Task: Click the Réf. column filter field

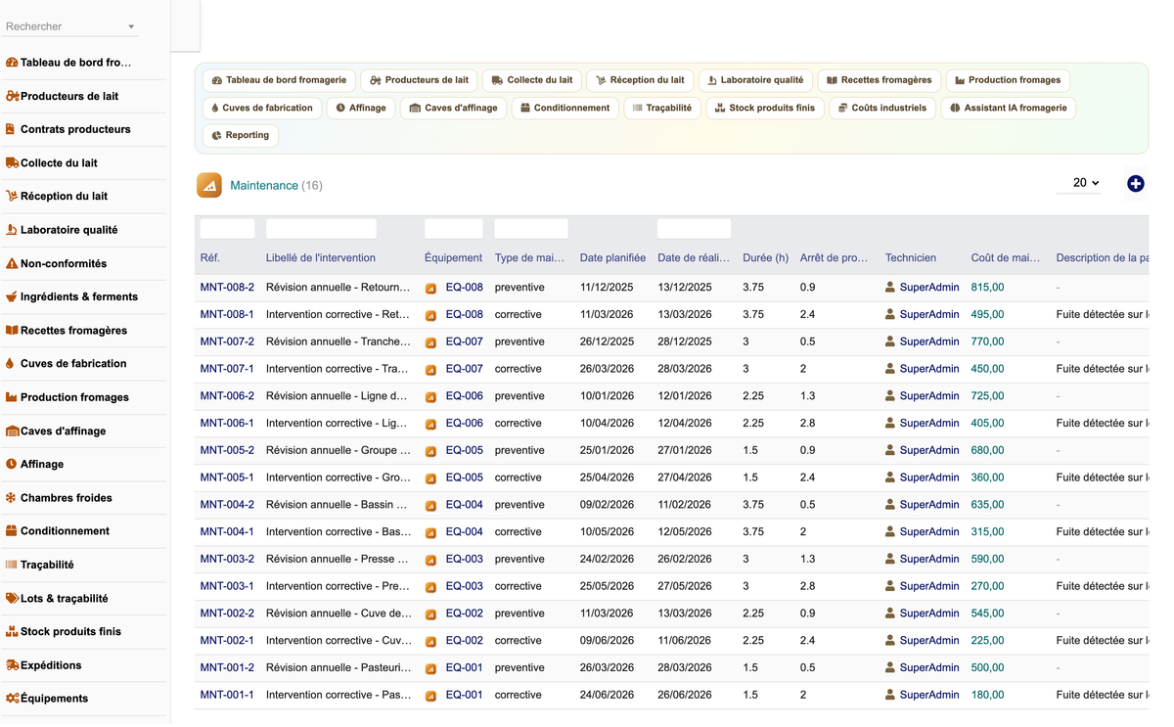Action: tap(227, 229)
